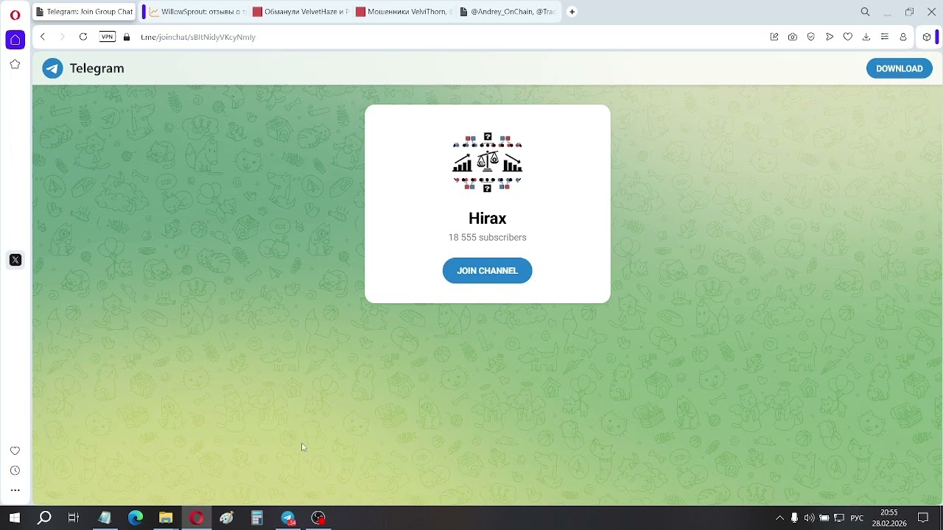Take a snapshot with camera icon
The image size is (943, 530).
click(x=793, y=37)
